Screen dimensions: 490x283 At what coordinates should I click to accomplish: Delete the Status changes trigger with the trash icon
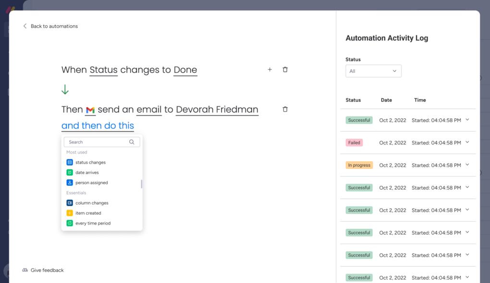tap(285, 70)
